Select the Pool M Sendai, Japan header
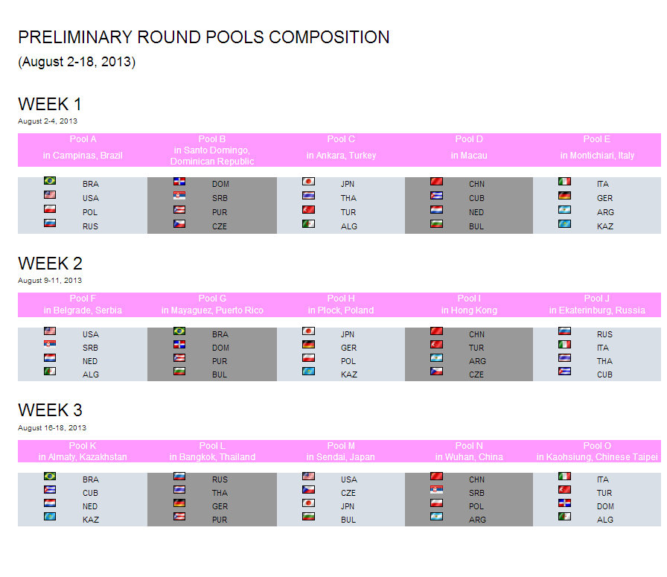 coord(341,451)
